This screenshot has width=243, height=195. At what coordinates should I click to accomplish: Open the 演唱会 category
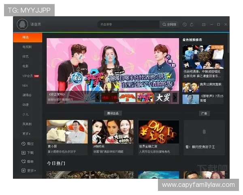27,95
